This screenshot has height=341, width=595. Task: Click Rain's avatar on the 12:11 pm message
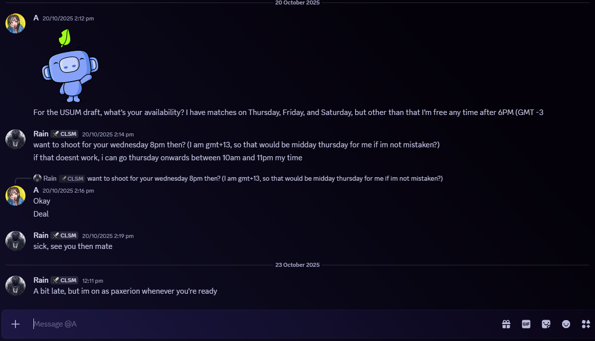coord(15,286)
